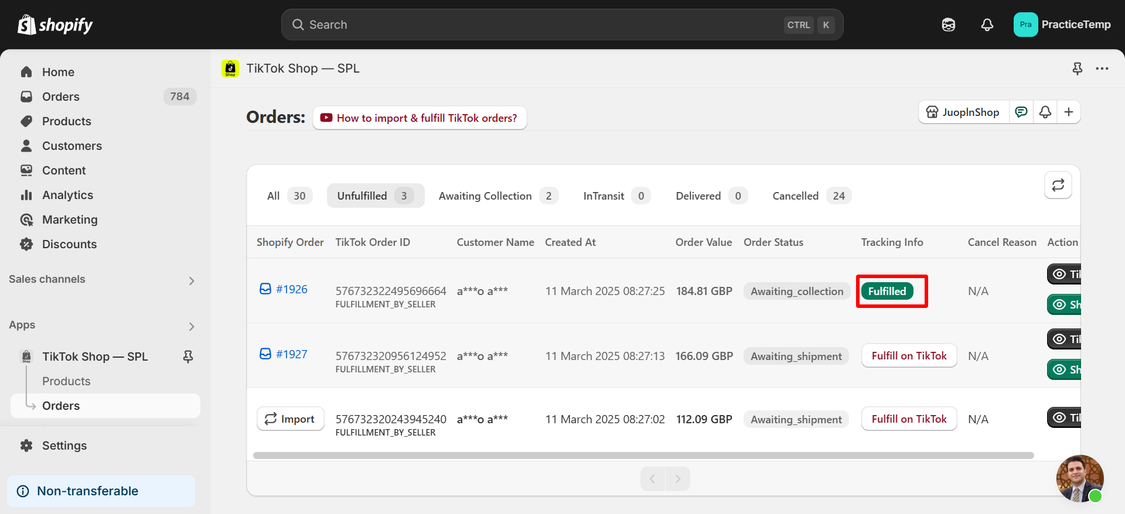The image size is (1125, 514).
Task: Unpin TikTok Shop app in sidebar
Action: [188, 357]
